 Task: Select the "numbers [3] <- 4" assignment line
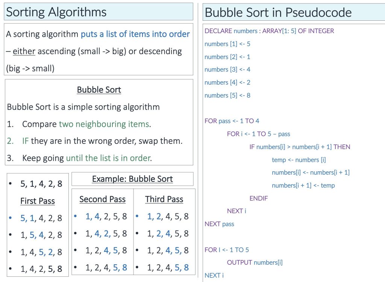(227, 69)
